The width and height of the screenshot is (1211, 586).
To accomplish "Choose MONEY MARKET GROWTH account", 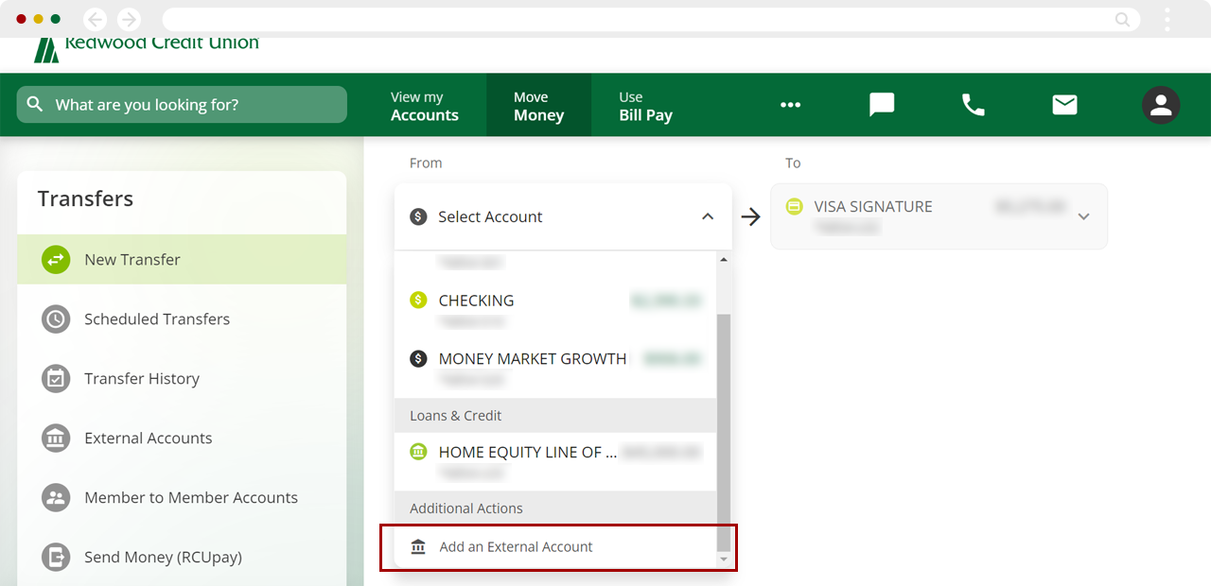I will [555, 369].
